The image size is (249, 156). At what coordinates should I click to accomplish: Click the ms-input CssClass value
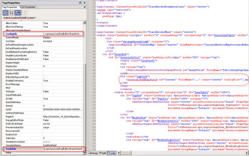coord(48,41)
